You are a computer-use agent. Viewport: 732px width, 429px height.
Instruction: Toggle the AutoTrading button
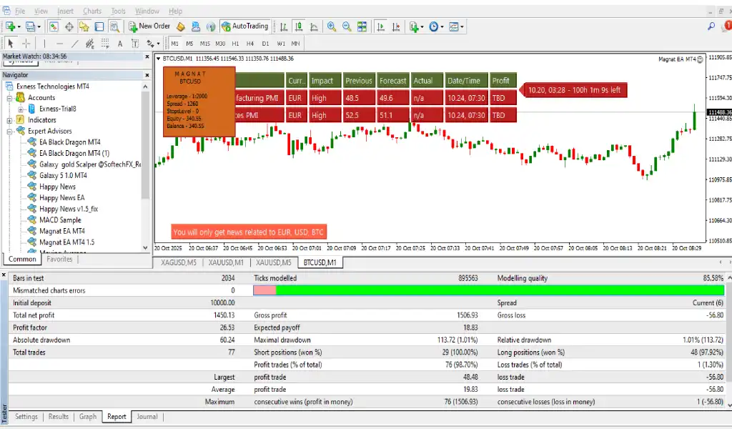point(245,26)
